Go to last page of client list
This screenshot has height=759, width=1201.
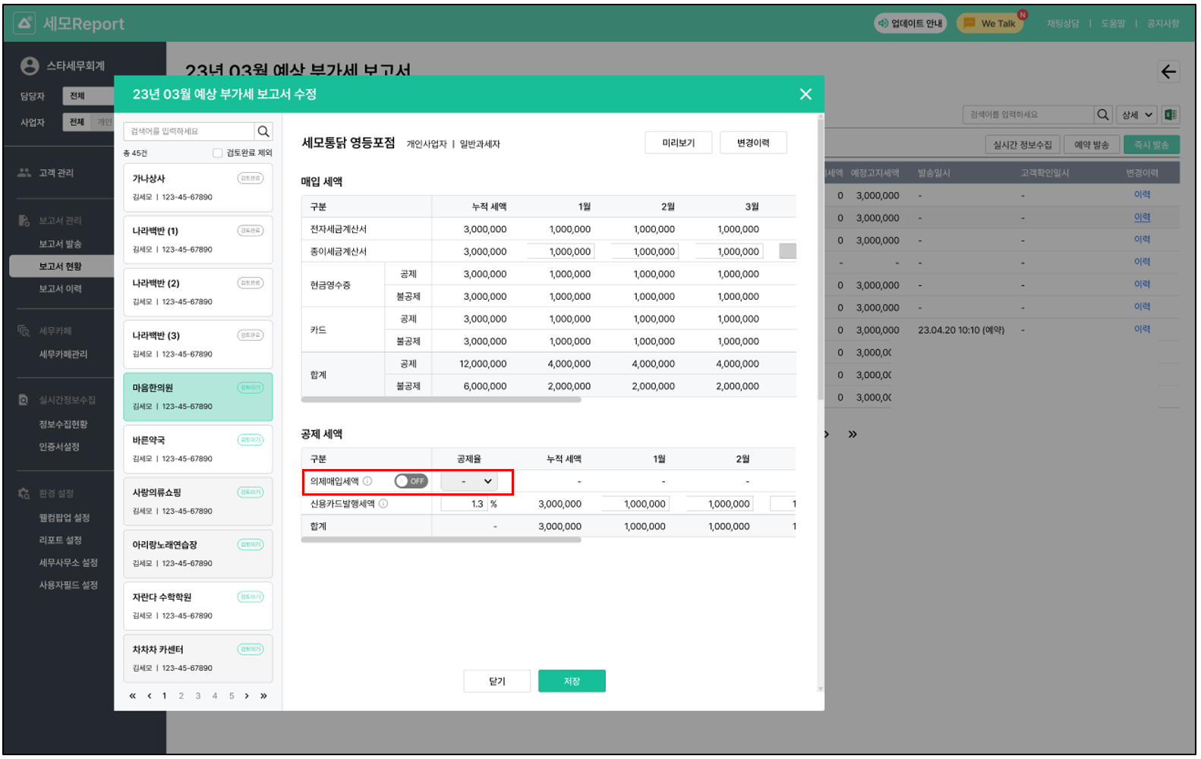(x=263, y=696)
